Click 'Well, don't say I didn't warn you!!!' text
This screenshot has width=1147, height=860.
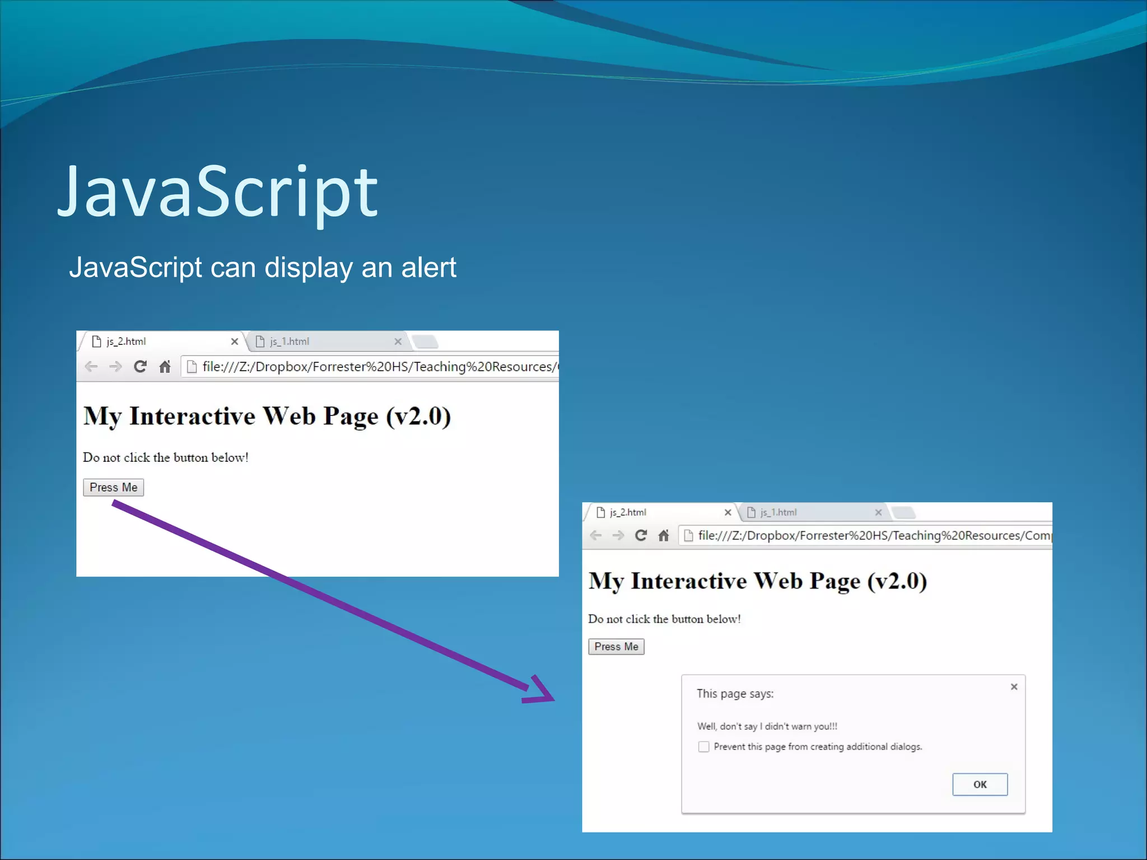767,726
